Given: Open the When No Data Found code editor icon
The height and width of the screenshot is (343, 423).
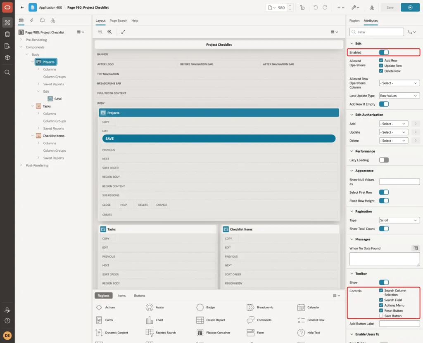Looking at the screenshot, I should [416, 248].
